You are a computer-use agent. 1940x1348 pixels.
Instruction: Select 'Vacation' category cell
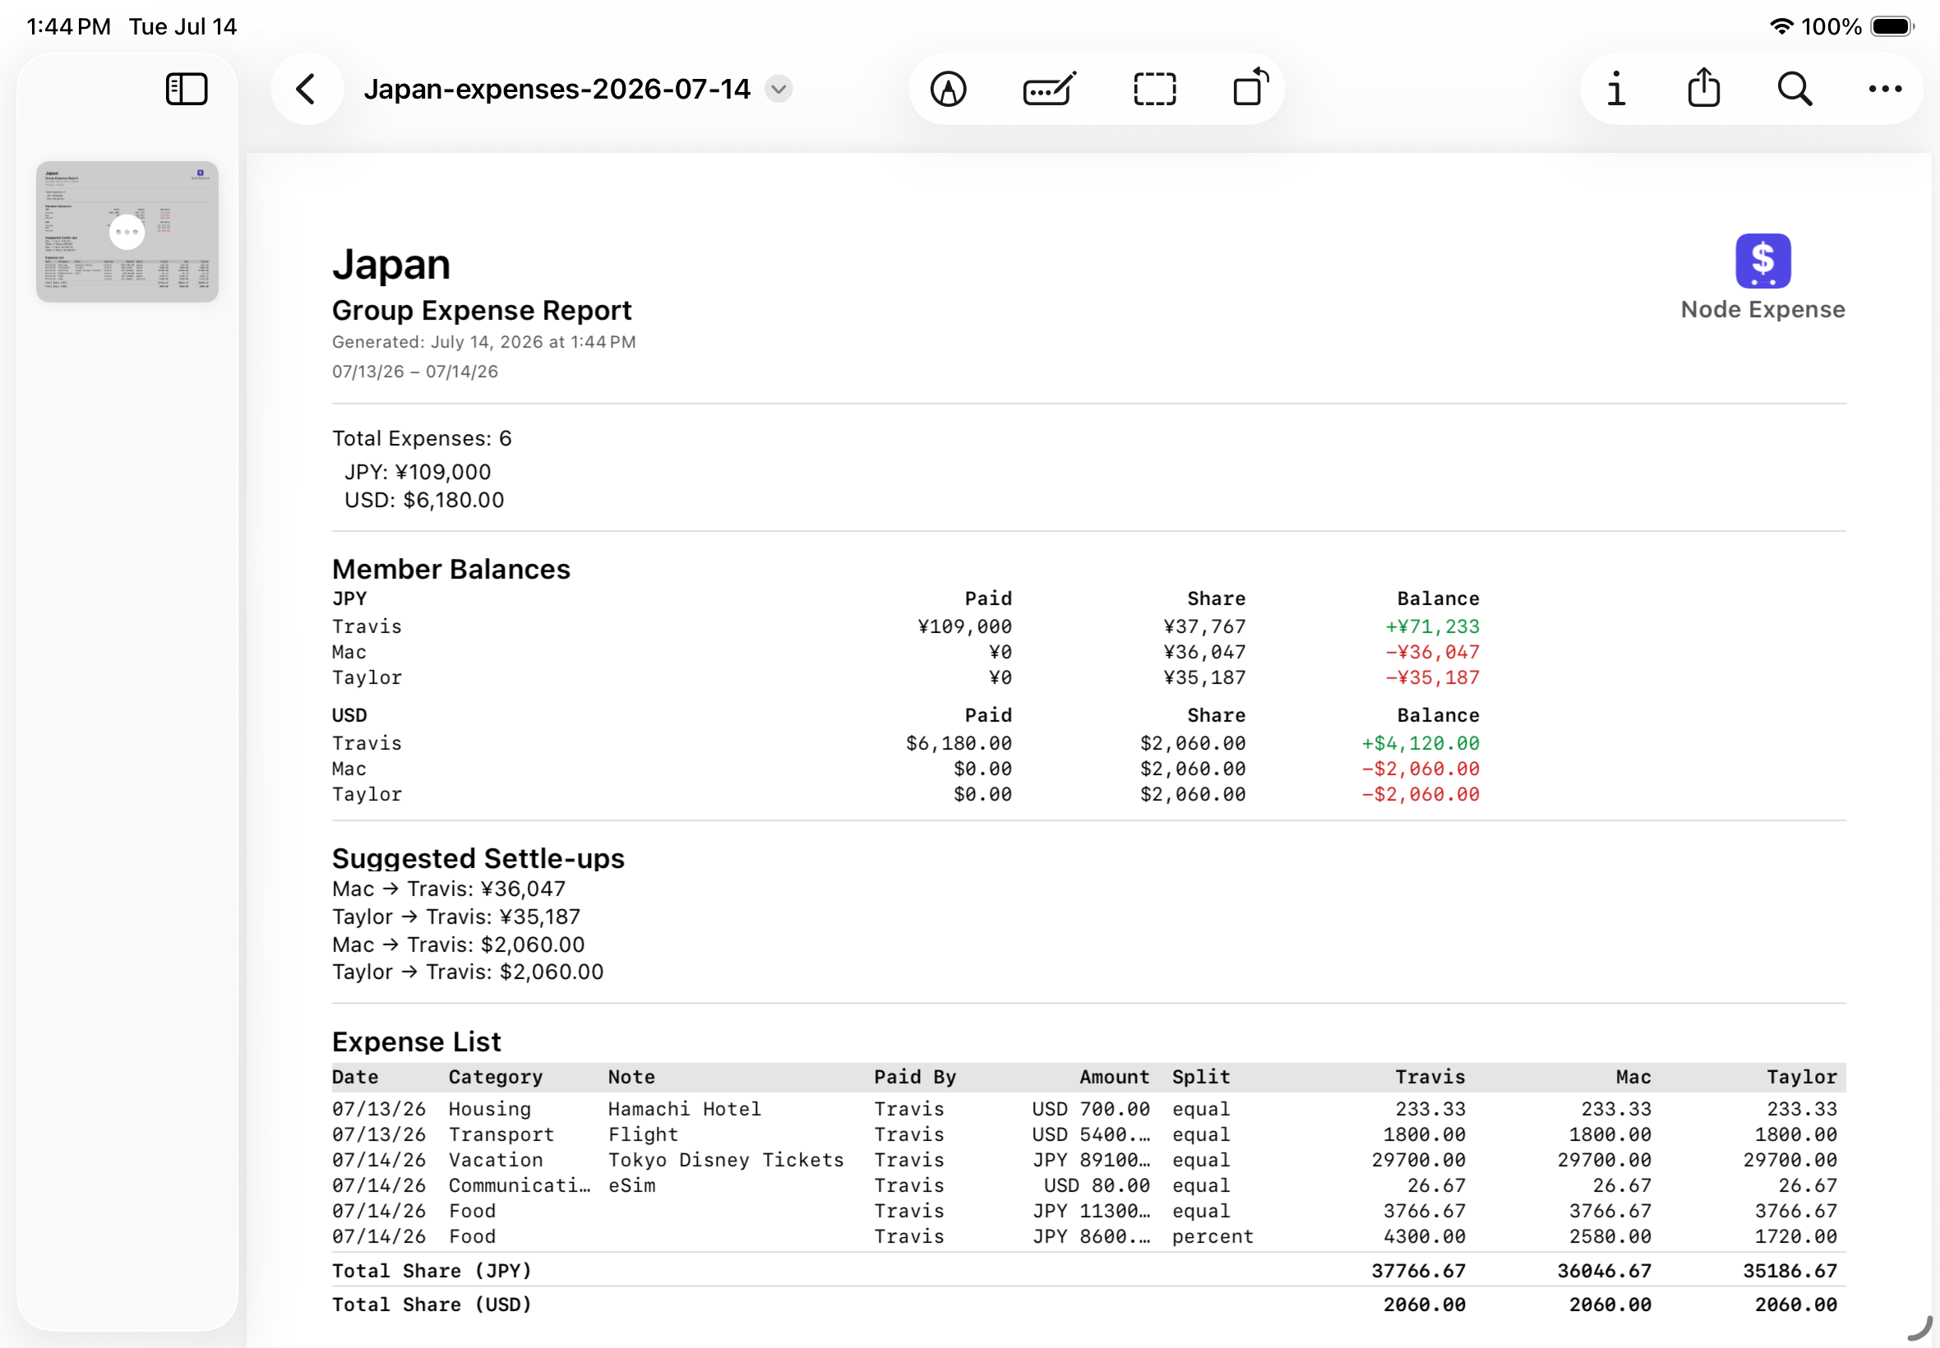pyautogui.click(x=495, y=1160)
